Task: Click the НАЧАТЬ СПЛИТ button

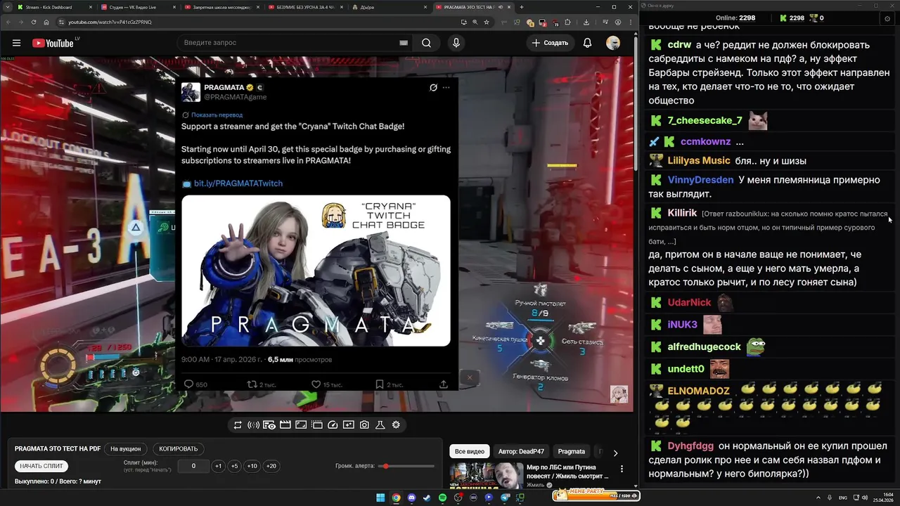Action: (41, 466)
